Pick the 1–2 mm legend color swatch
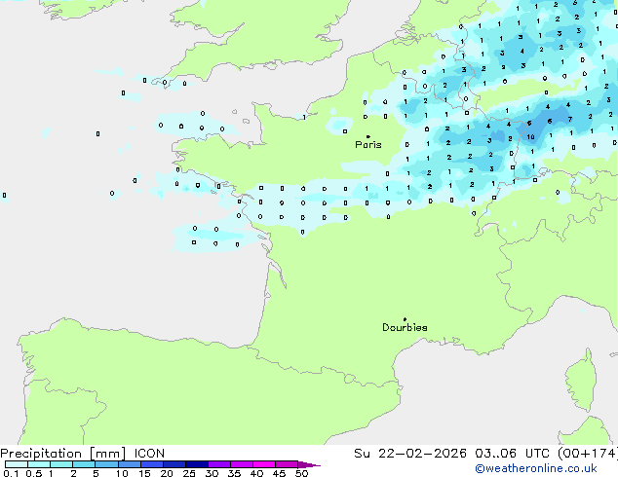This screenshot has height=477, width=618. tap(61, 464)
